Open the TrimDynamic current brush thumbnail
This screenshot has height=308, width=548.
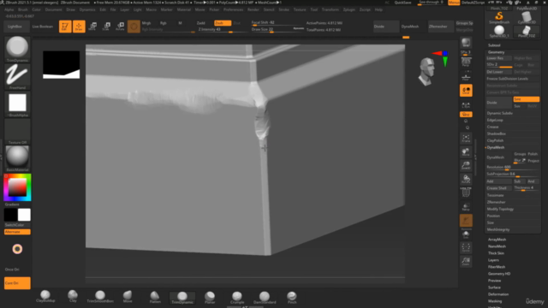(x=17, y=49)
